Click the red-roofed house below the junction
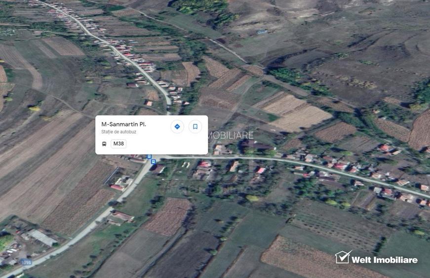 click(x=118, y=188)
